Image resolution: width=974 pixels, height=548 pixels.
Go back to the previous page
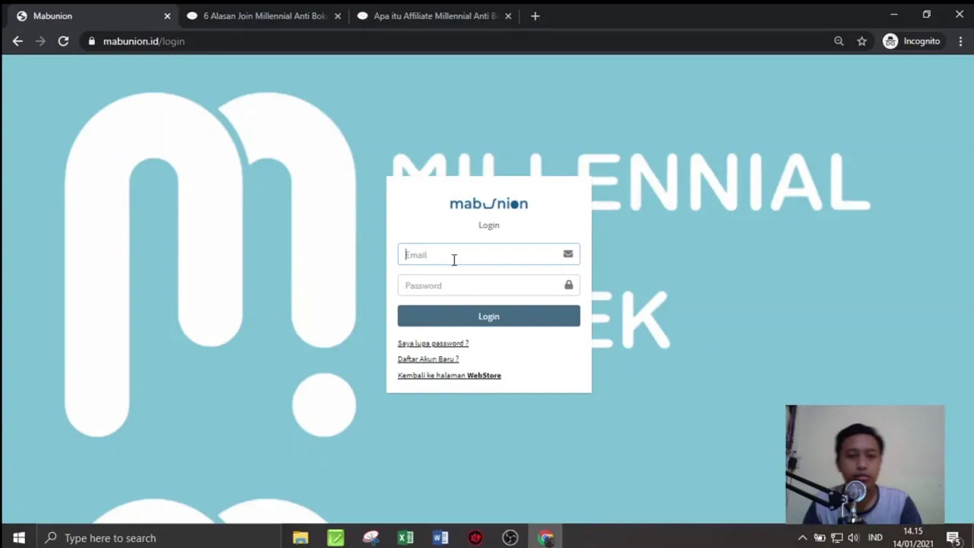pyautogui.click(x=18, y=41)
